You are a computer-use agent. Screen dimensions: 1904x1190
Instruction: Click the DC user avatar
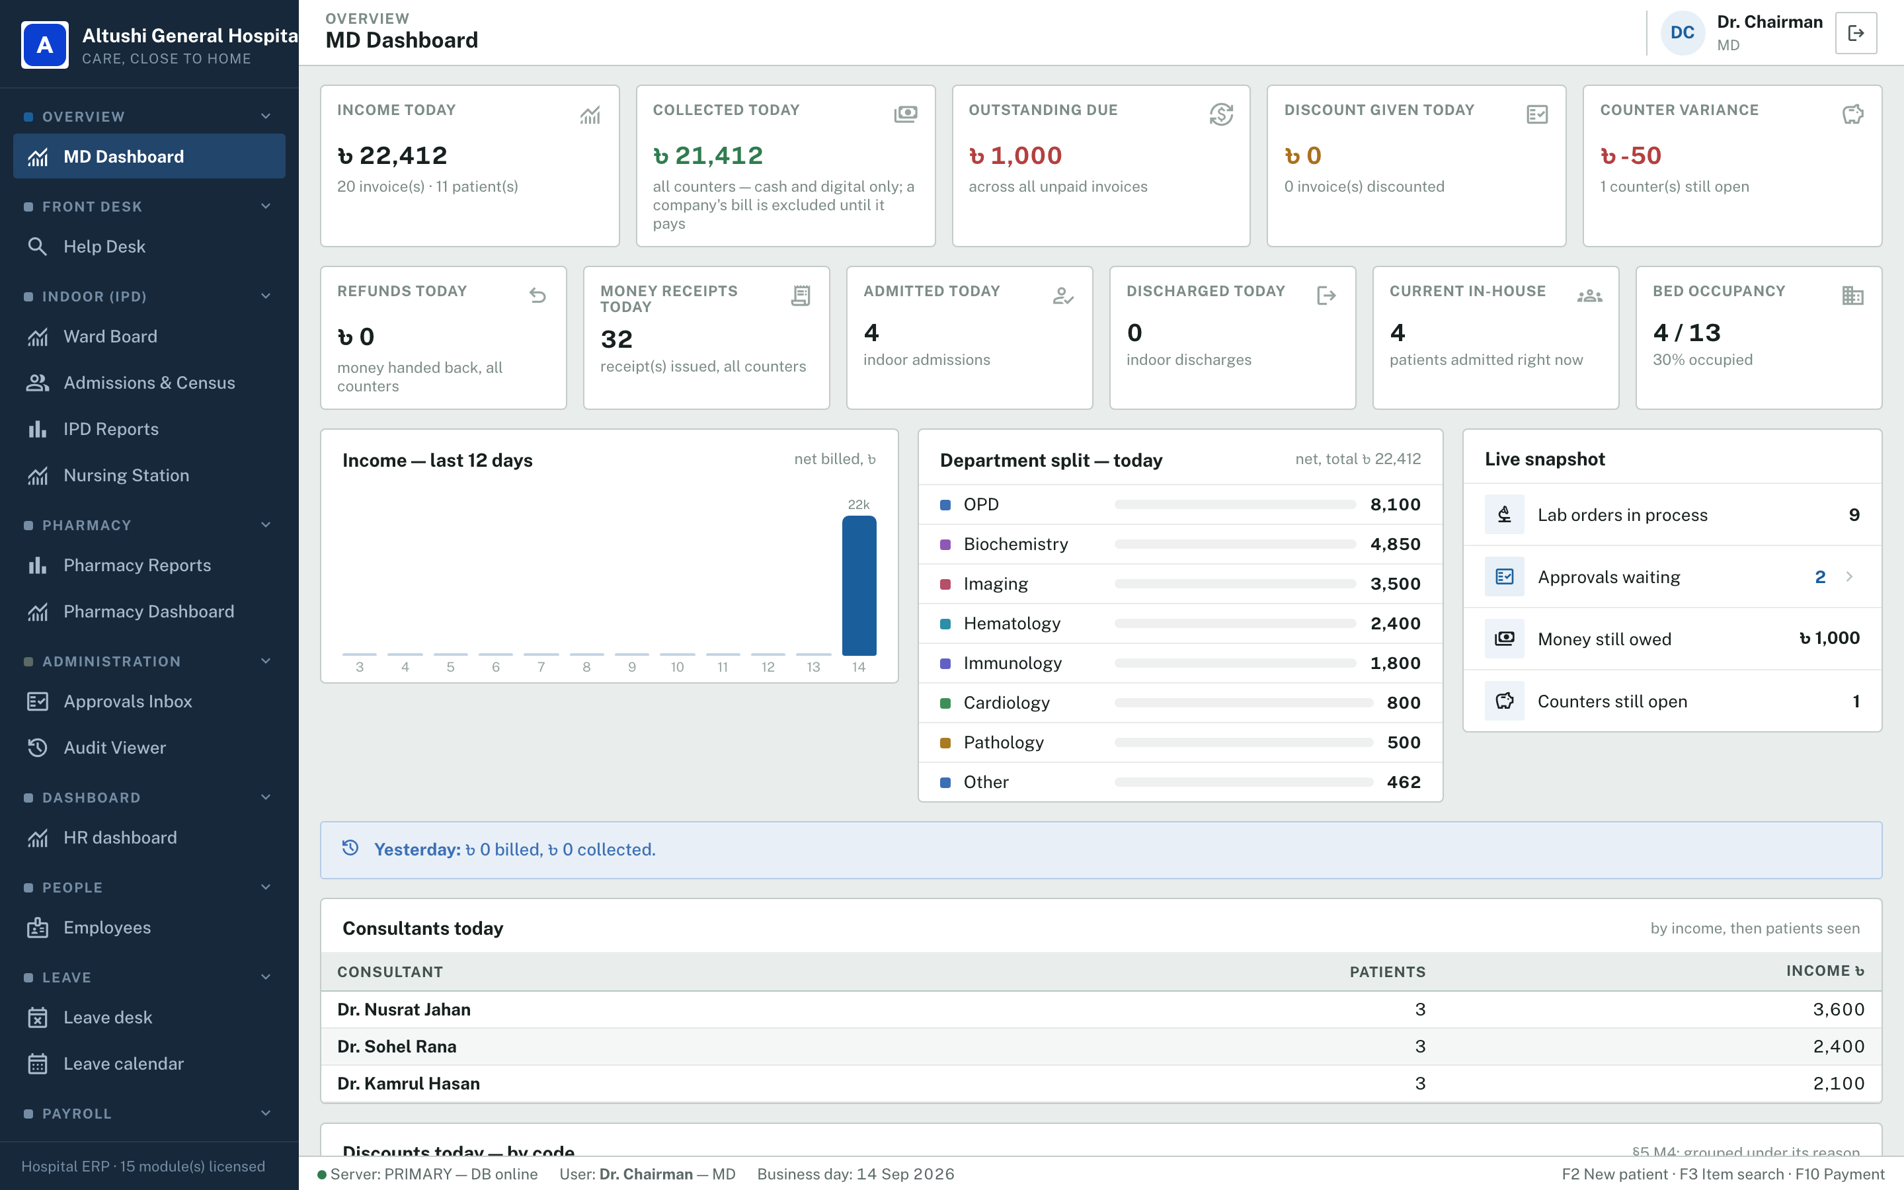pos(1682,33)
